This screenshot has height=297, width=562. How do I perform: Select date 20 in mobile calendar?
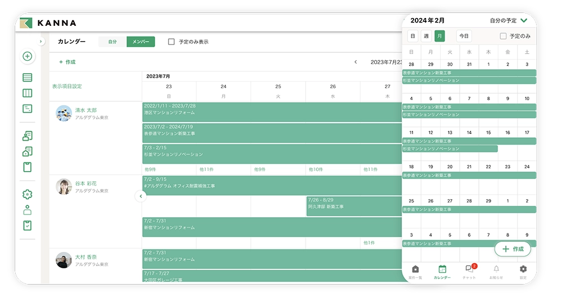pyautogui.click(x=450, y=166)
